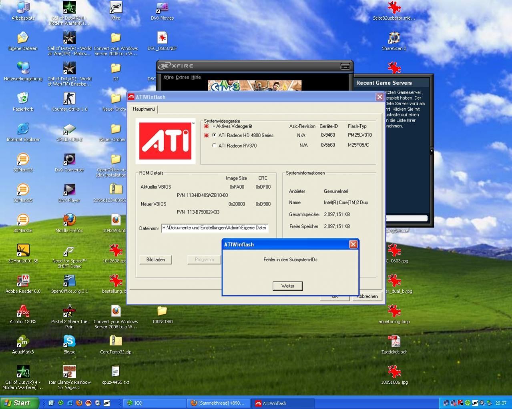Select Need for Speed SHIFT Demo icon
512x409 pixels.
point(69,256)
